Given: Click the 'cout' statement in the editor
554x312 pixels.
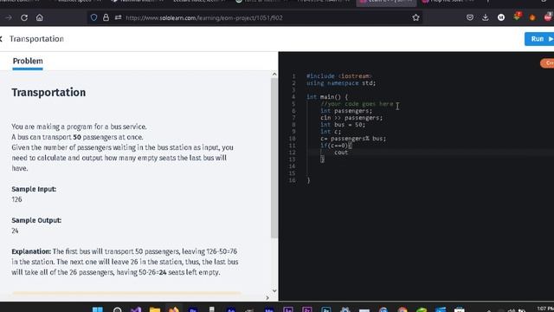Looking at the screenshot, I should click(x=341, y=153).
